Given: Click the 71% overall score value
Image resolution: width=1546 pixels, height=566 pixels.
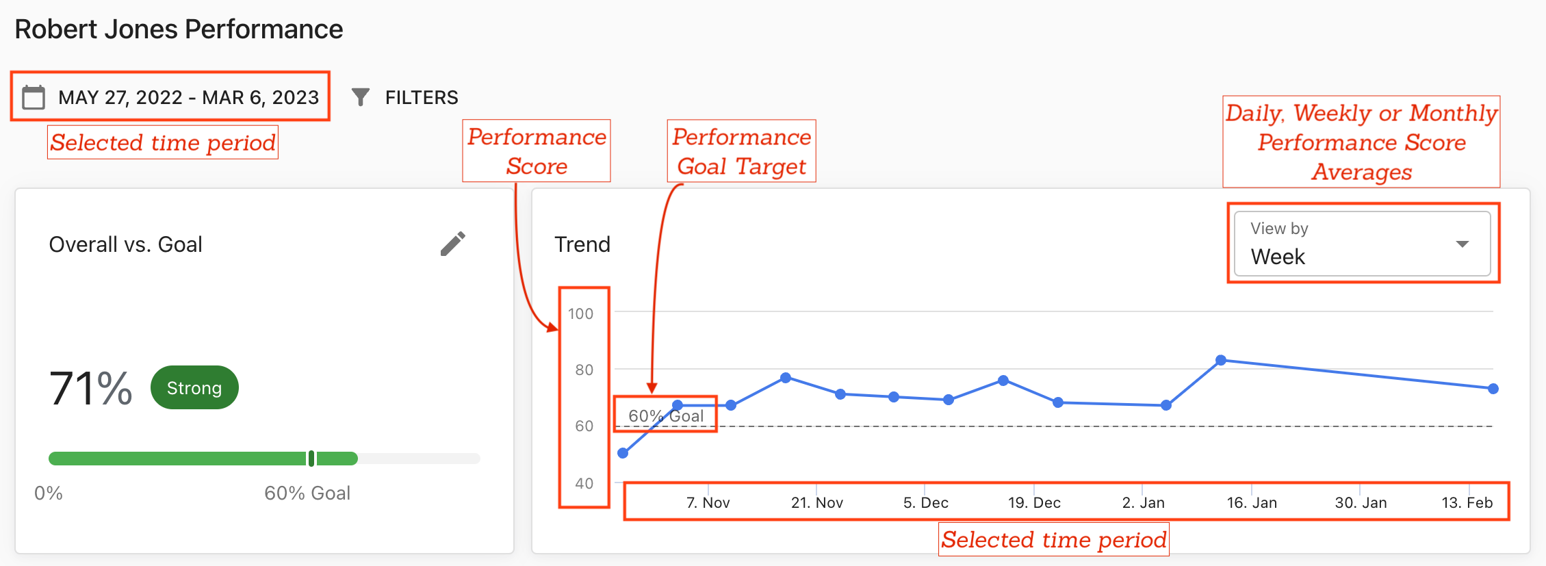Looking at the screenshot, I should click(x=90, y=388).
